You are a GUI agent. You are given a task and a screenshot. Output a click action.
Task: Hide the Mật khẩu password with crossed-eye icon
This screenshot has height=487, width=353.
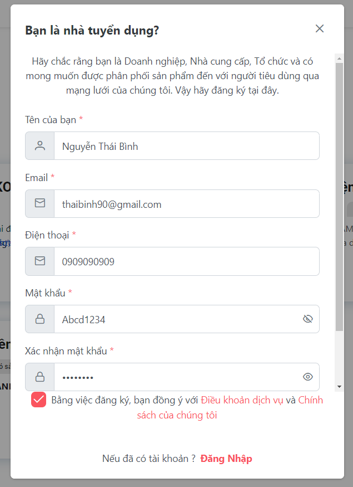[308, 319]
